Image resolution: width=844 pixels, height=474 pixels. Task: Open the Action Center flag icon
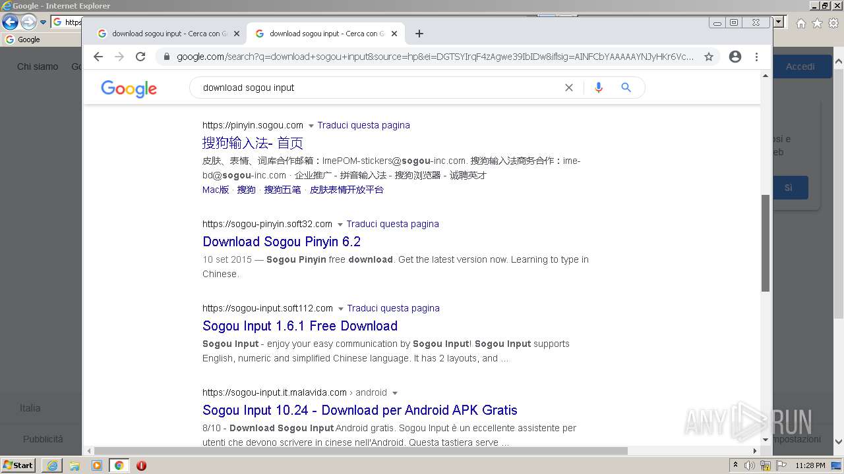pos(781,465)
